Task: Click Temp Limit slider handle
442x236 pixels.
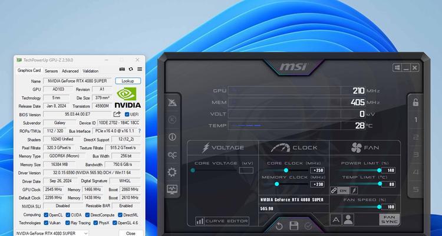Action: tap(380, 183)
